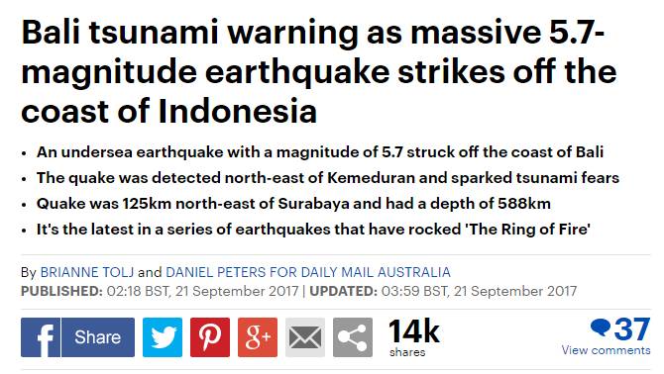Click the 14k shares counter

click(x=413, y=337)
